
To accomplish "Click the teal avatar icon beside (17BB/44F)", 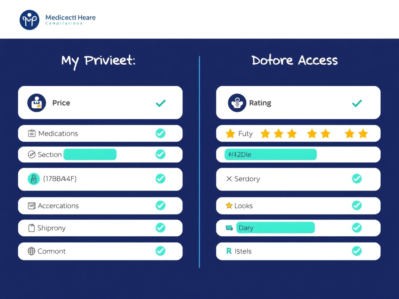I will click(34, 179).
